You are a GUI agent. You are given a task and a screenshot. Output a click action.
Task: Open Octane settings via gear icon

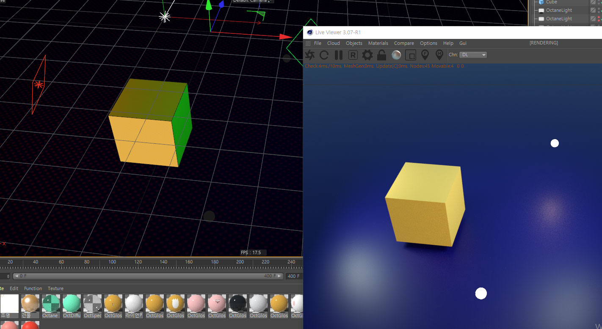tap(367, 55)
